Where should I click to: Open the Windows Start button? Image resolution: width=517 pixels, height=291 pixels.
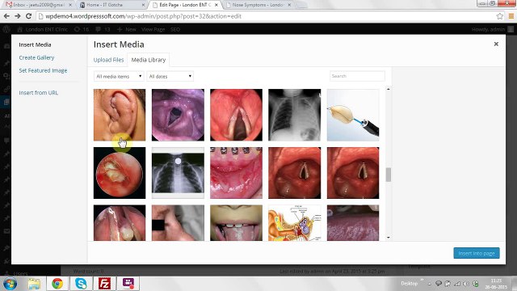[x=10, y=284]
